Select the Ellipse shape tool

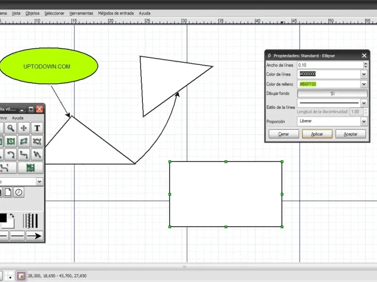click(10, 141)
